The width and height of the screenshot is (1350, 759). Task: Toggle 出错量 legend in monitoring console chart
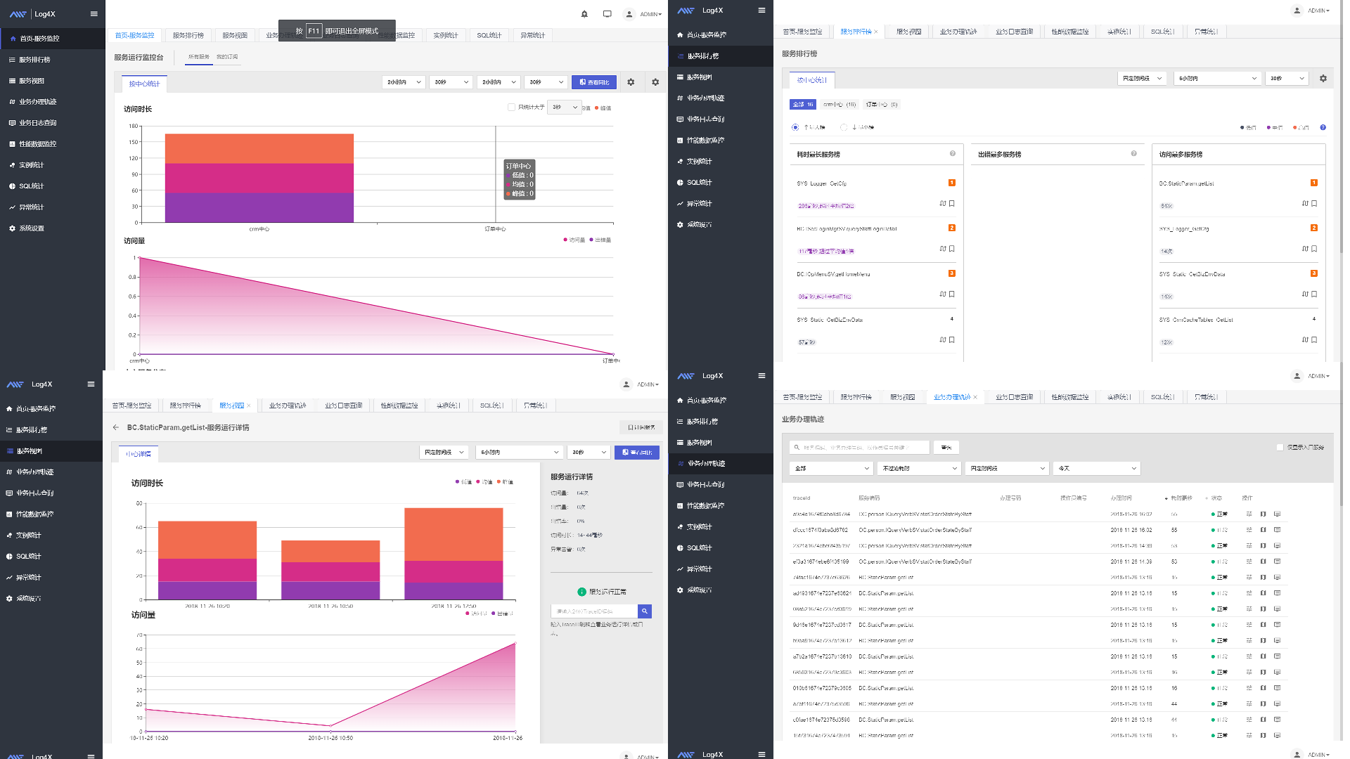(x=600, y=240)
